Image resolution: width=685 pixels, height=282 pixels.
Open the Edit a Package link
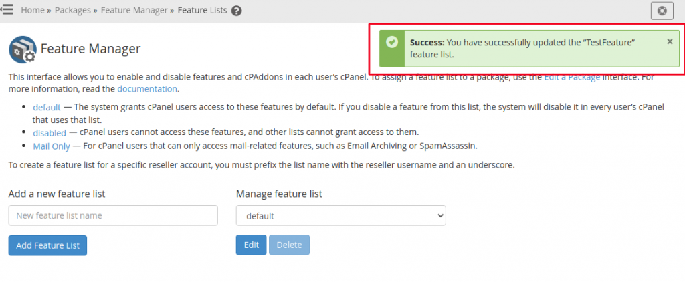pos(572,78)
